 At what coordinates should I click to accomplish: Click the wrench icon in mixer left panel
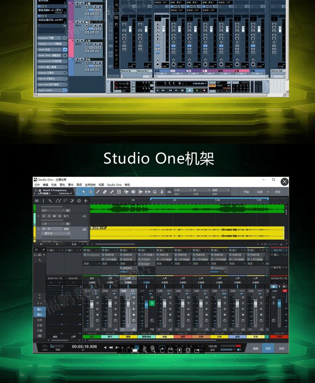[39, 260]
